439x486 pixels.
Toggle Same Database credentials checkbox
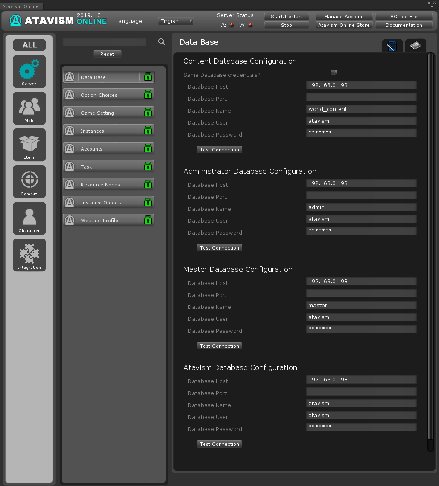[334, 72]
